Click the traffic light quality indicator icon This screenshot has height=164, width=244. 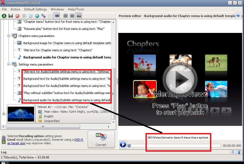tap(3, 140)
